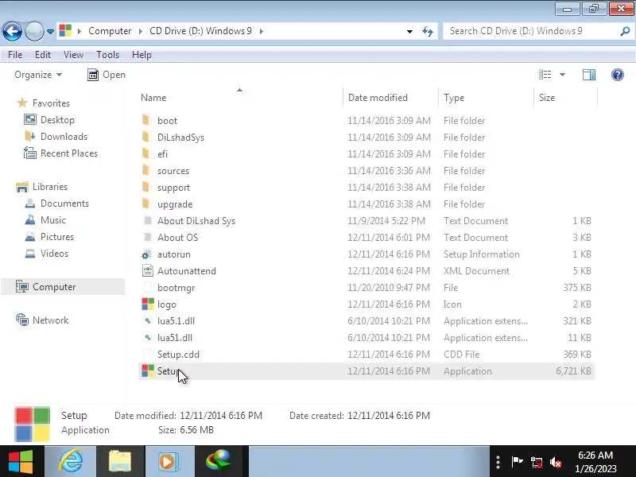Select the bootmgr file name
The height and width of the screenshot is (477, 636).
coord(176,288)
